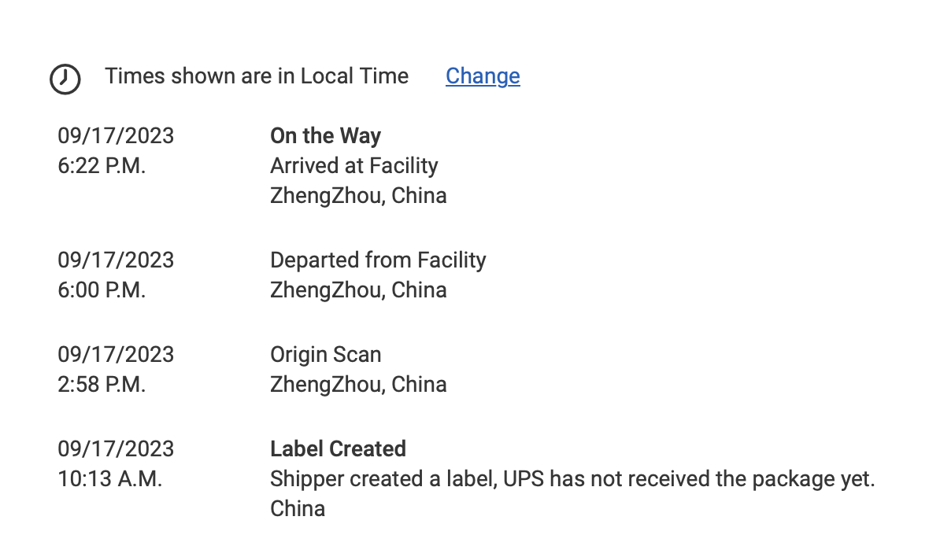Select the 6:00 P.M. timestamp
This screenshot has height=535, width=929.
(102, 290)
